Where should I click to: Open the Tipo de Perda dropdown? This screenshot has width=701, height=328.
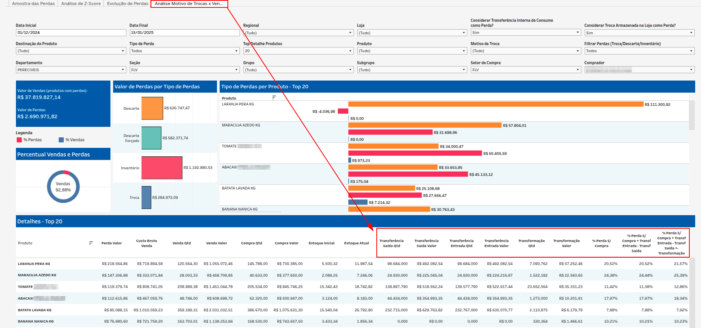pyautogui.click(x=184, y=51)
